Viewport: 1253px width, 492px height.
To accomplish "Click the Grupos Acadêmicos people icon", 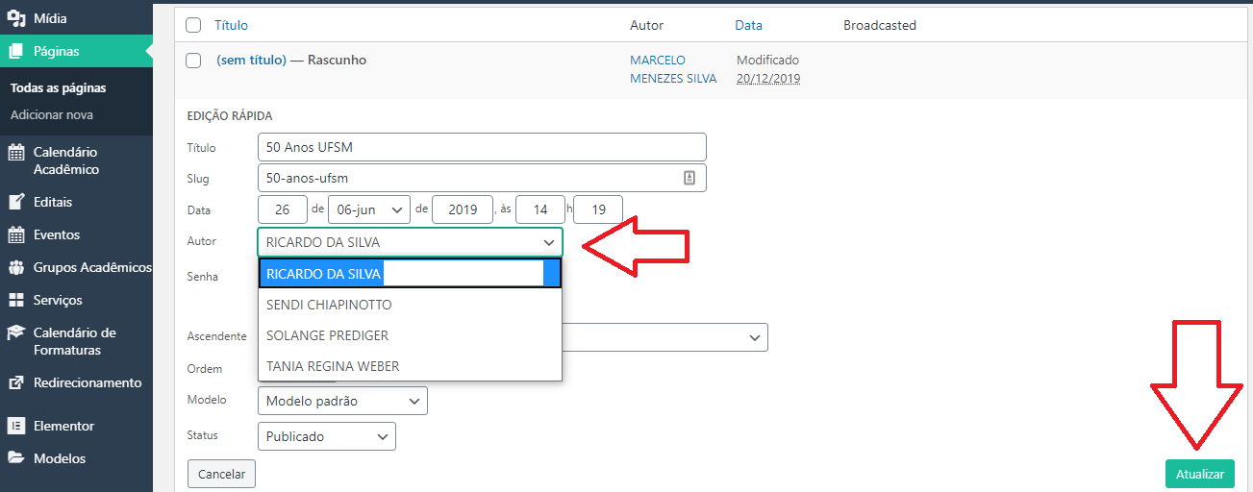I will coord(16,267).
